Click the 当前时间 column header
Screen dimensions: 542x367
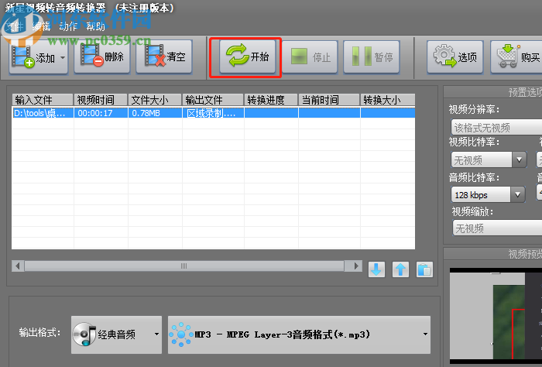[329, 100]
